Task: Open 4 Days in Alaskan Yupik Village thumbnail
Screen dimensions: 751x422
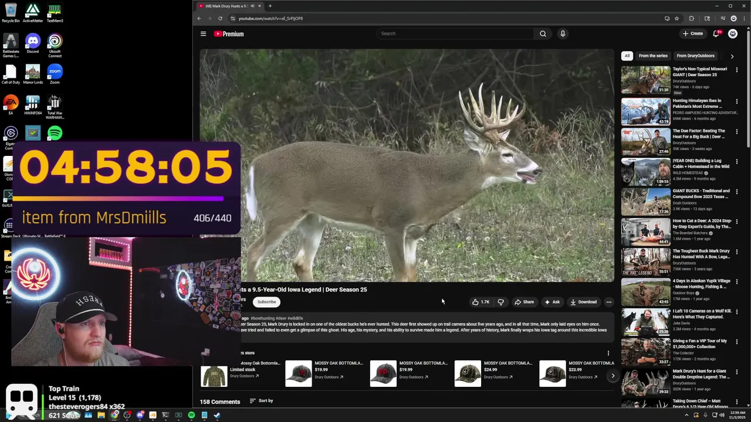Action: (x=645, y=292)
